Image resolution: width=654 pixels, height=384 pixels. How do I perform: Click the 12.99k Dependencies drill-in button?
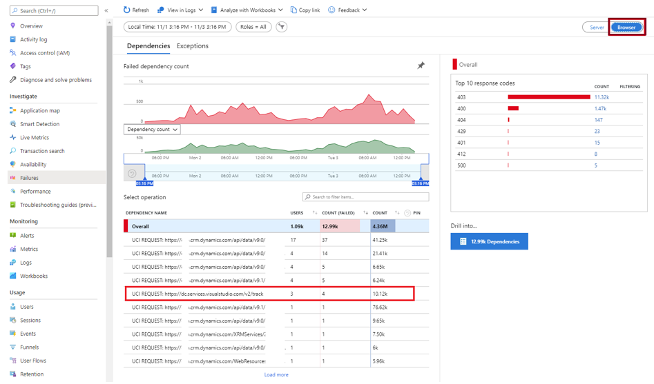pos(489,241)
